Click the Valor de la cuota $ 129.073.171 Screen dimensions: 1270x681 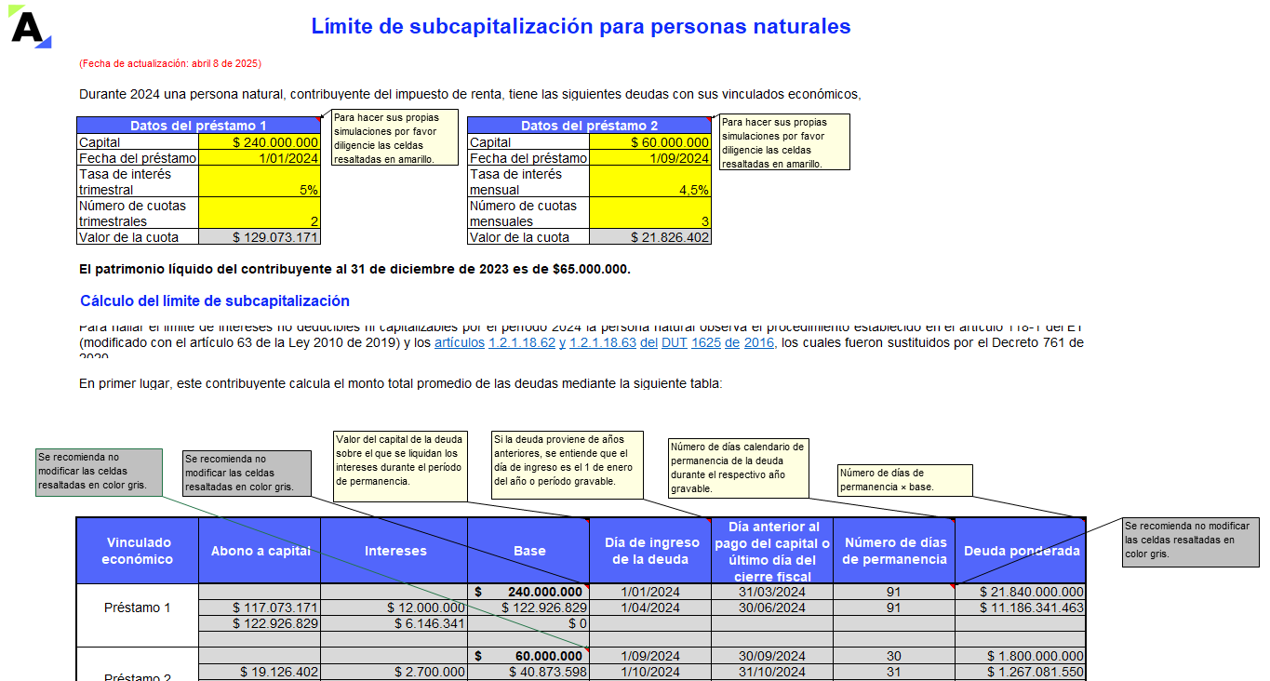tap(260, 237)
